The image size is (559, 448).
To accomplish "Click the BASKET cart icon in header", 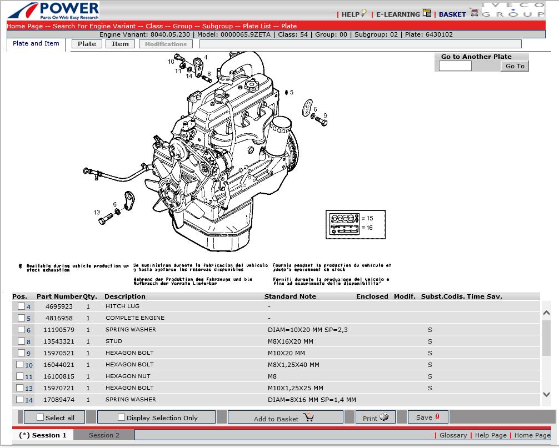I will pos(474,12).
